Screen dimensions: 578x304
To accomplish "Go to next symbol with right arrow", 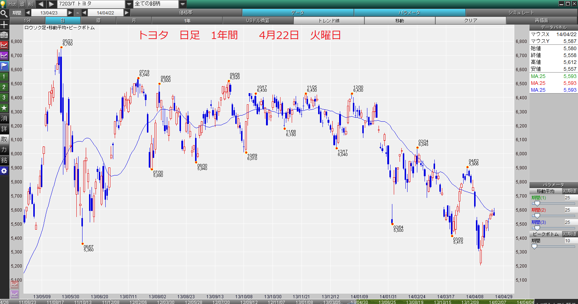I will (51, 4).
